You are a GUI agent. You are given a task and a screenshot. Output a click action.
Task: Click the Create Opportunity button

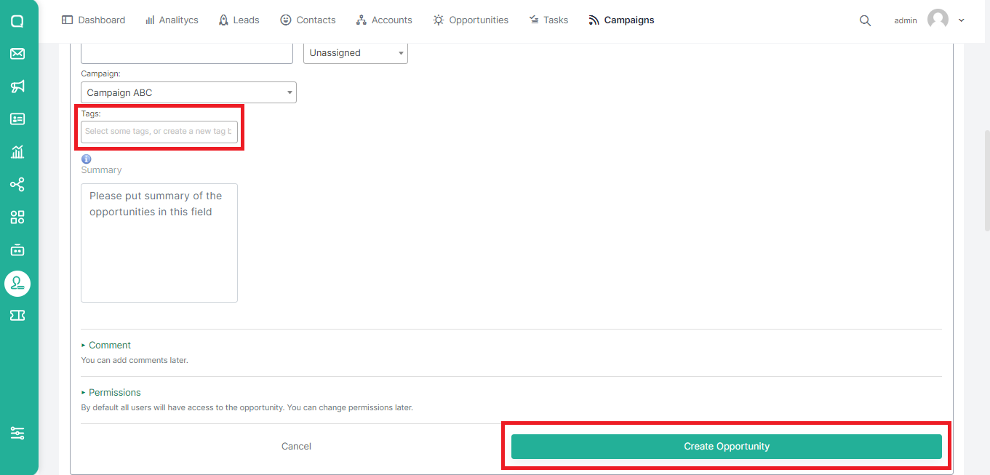coord(727,447)
